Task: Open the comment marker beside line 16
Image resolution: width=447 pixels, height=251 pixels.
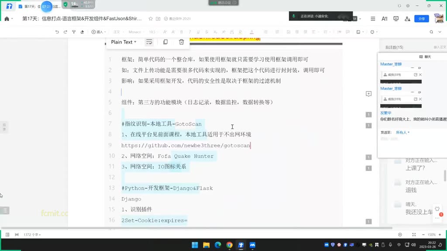Action: [x=368, y=221]
